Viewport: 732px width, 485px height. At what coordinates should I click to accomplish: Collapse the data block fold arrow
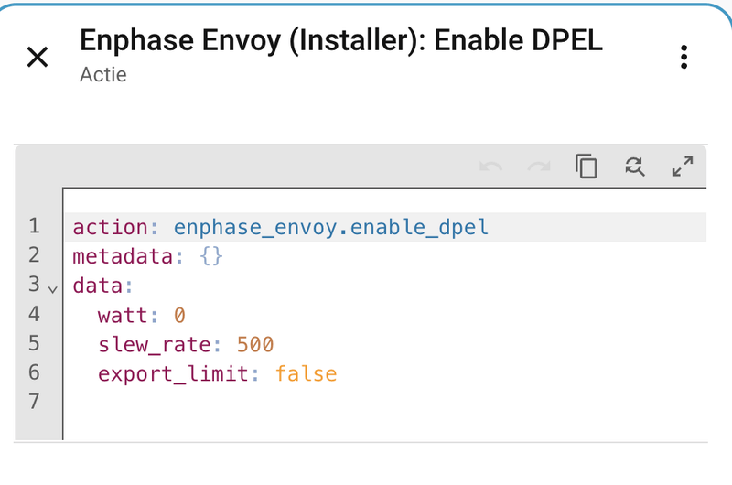(x=53, y=290)
